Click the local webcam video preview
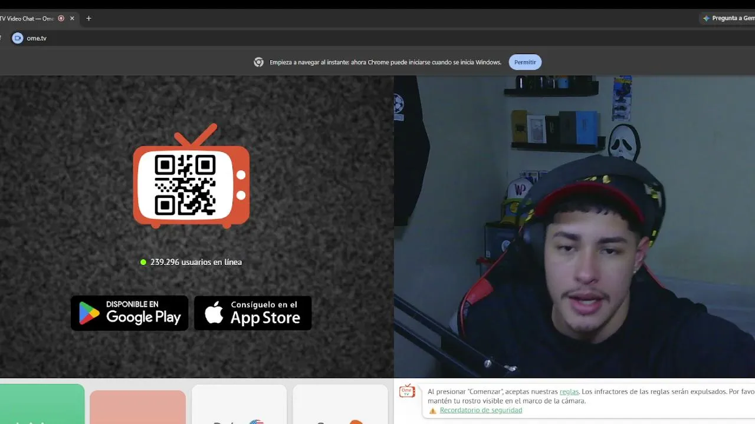Image resolution: width=755 pixels, height=424 pixels. pos(575,227)
